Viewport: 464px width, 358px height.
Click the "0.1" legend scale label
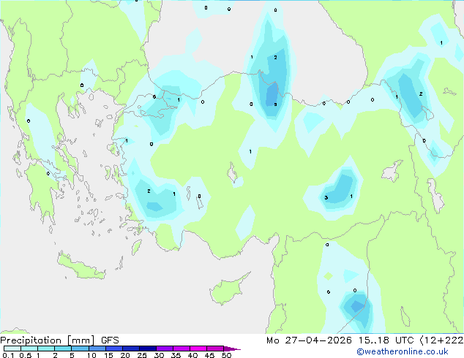tap(8, 355)
